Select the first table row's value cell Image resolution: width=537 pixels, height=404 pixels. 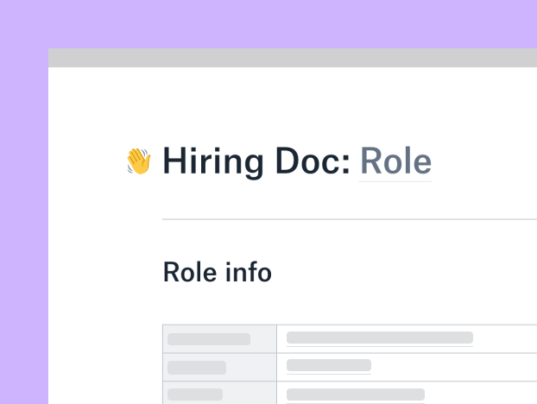click(x=406, y=338)
